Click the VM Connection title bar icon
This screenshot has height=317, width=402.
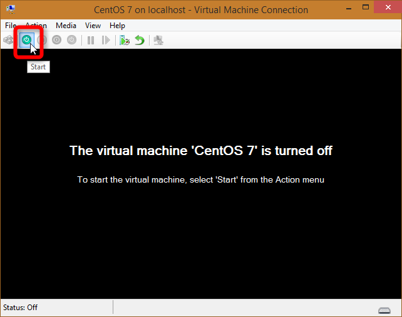pos(11,9)
